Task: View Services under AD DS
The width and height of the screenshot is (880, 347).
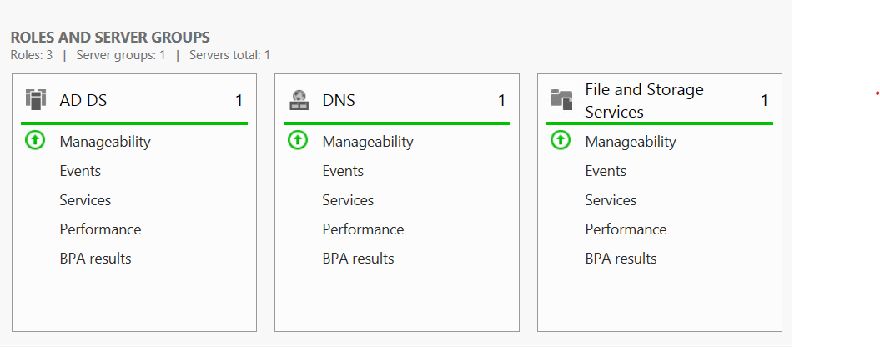Action: 85,200
